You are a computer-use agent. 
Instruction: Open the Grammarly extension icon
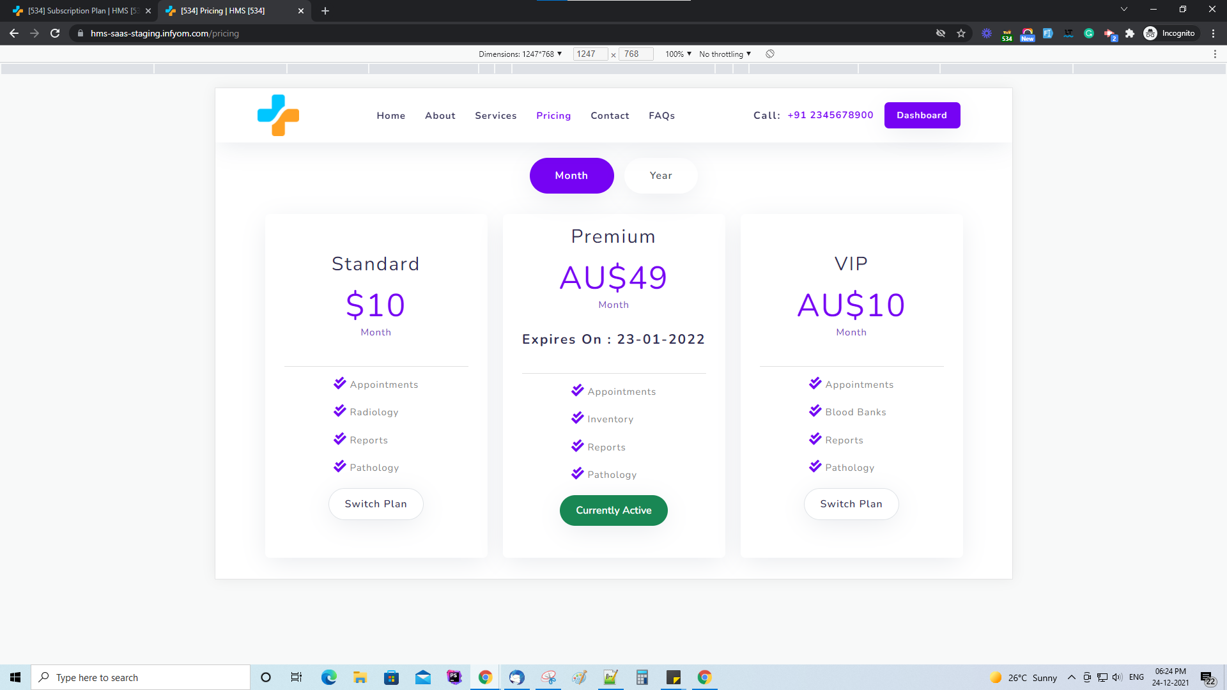click(1088, 33)
